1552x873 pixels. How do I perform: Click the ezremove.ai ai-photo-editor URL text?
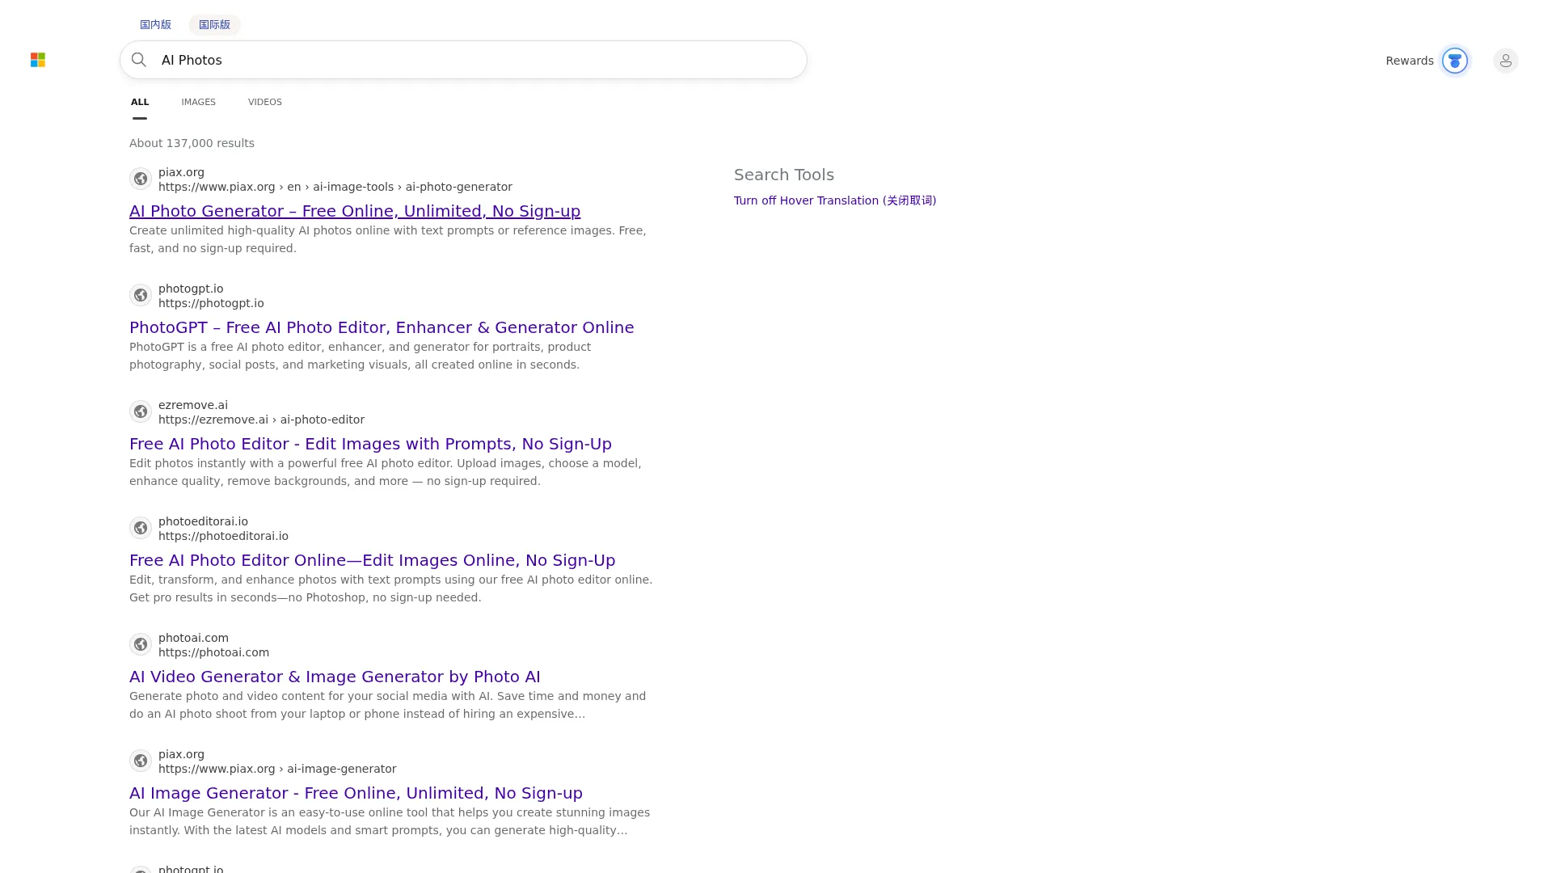pos(261,420)
